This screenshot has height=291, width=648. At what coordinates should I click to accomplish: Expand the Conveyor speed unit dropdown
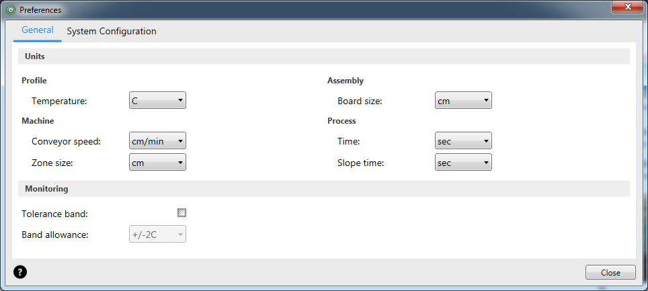coord(157,141)
